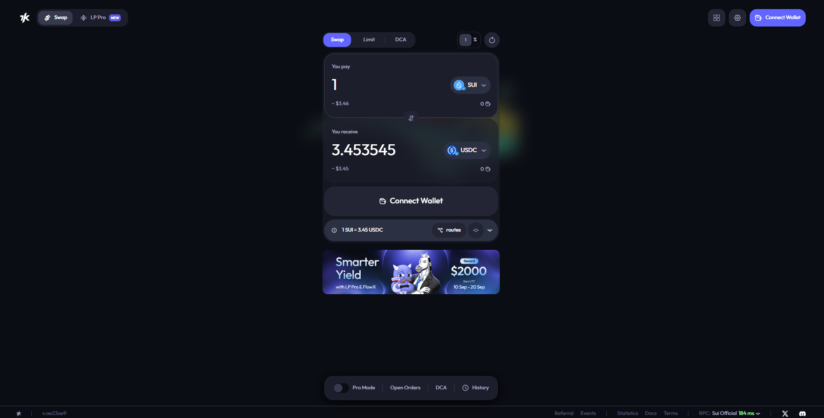Image resolution: width=824 pixels, height=418 pixels.
Task: Click the You pay amount field
Action: (387, 85)
